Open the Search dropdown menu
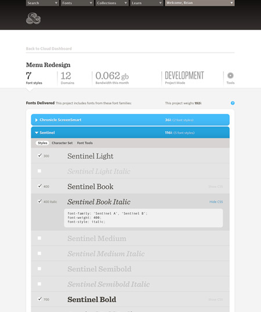 coord(42,3)
